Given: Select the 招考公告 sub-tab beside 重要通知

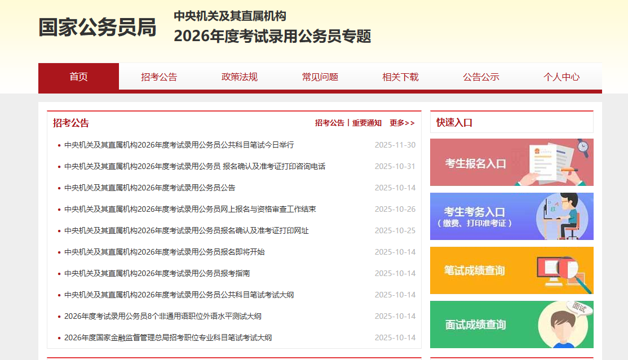Looking at the screenshot, I should click(x=329, y=123).
